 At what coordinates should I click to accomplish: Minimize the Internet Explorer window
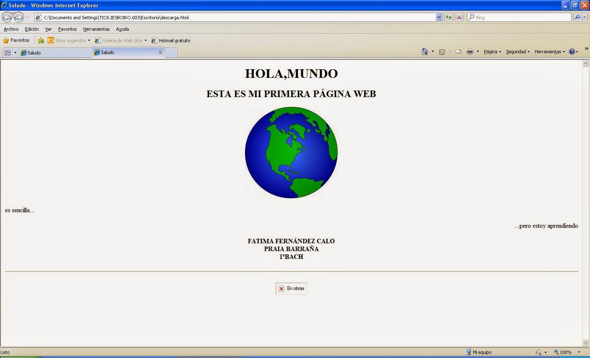click(x=566, y=5)
